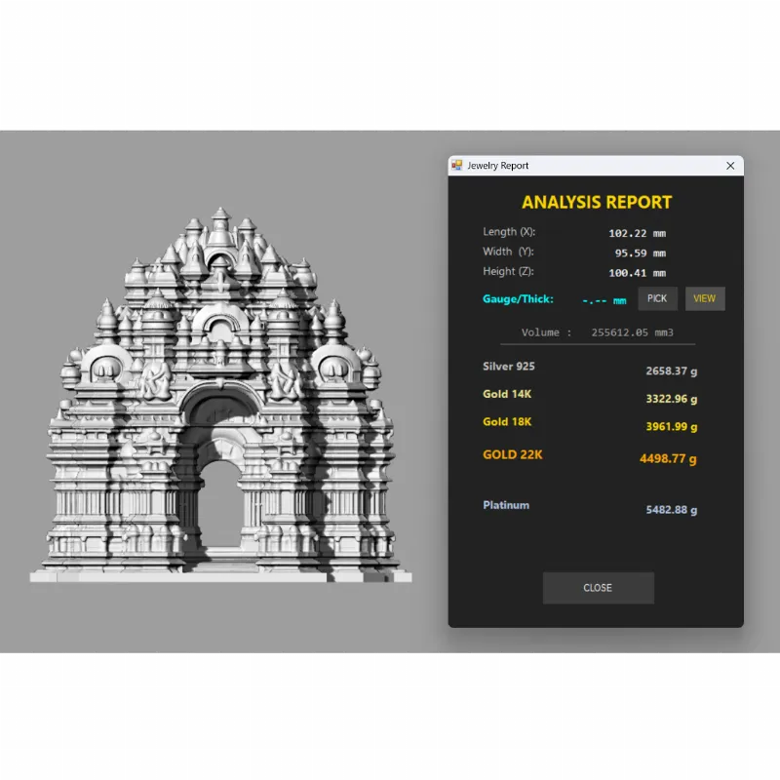Viewport: 780px width, 780px height.
Task: Select the Gold 14K label
Action: coord(507,394)
